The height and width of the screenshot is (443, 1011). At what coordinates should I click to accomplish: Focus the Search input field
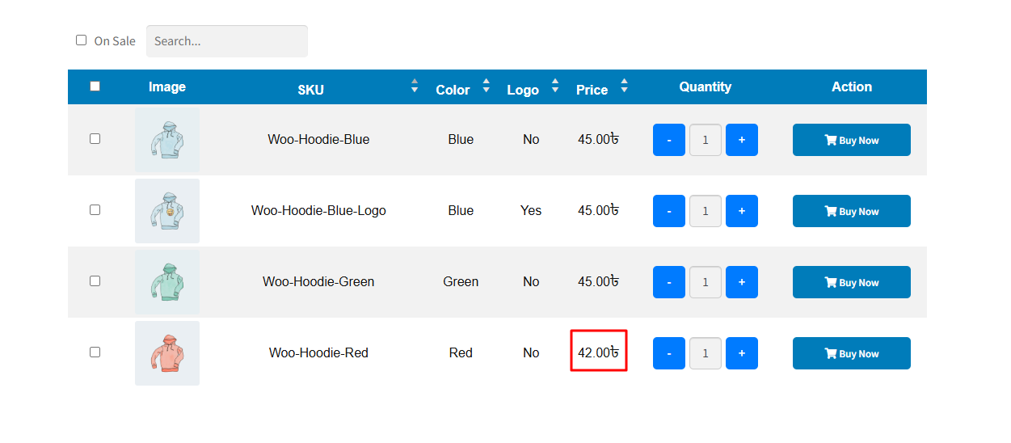tap(226, 41)
